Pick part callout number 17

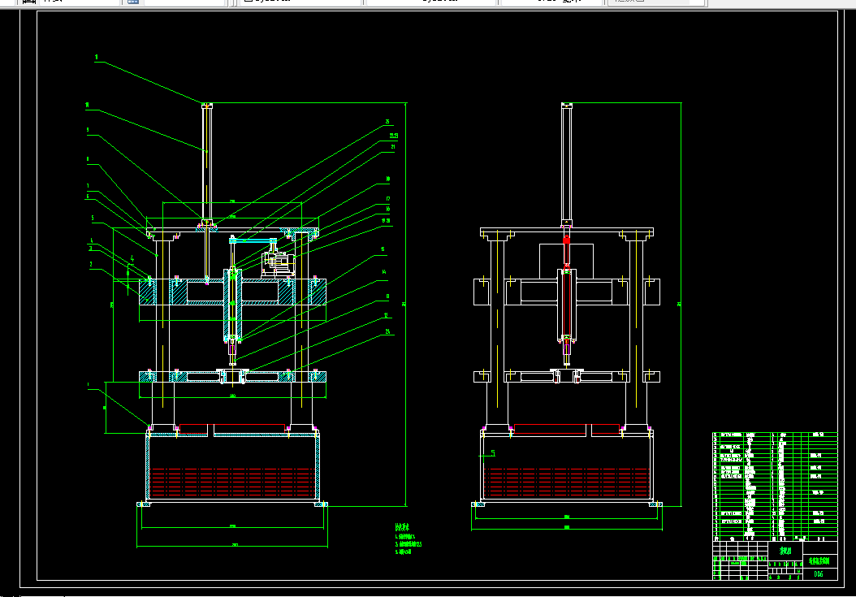[x=388, y=199]
